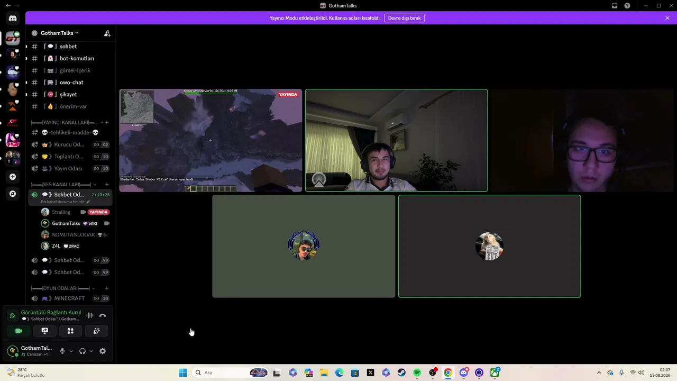Open Google Chrome from the taskbar

tap(448, 373)
